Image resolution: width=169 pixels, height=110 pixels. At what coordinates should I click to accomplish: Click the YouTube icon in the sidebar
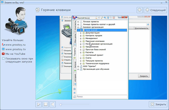[3, 54]
